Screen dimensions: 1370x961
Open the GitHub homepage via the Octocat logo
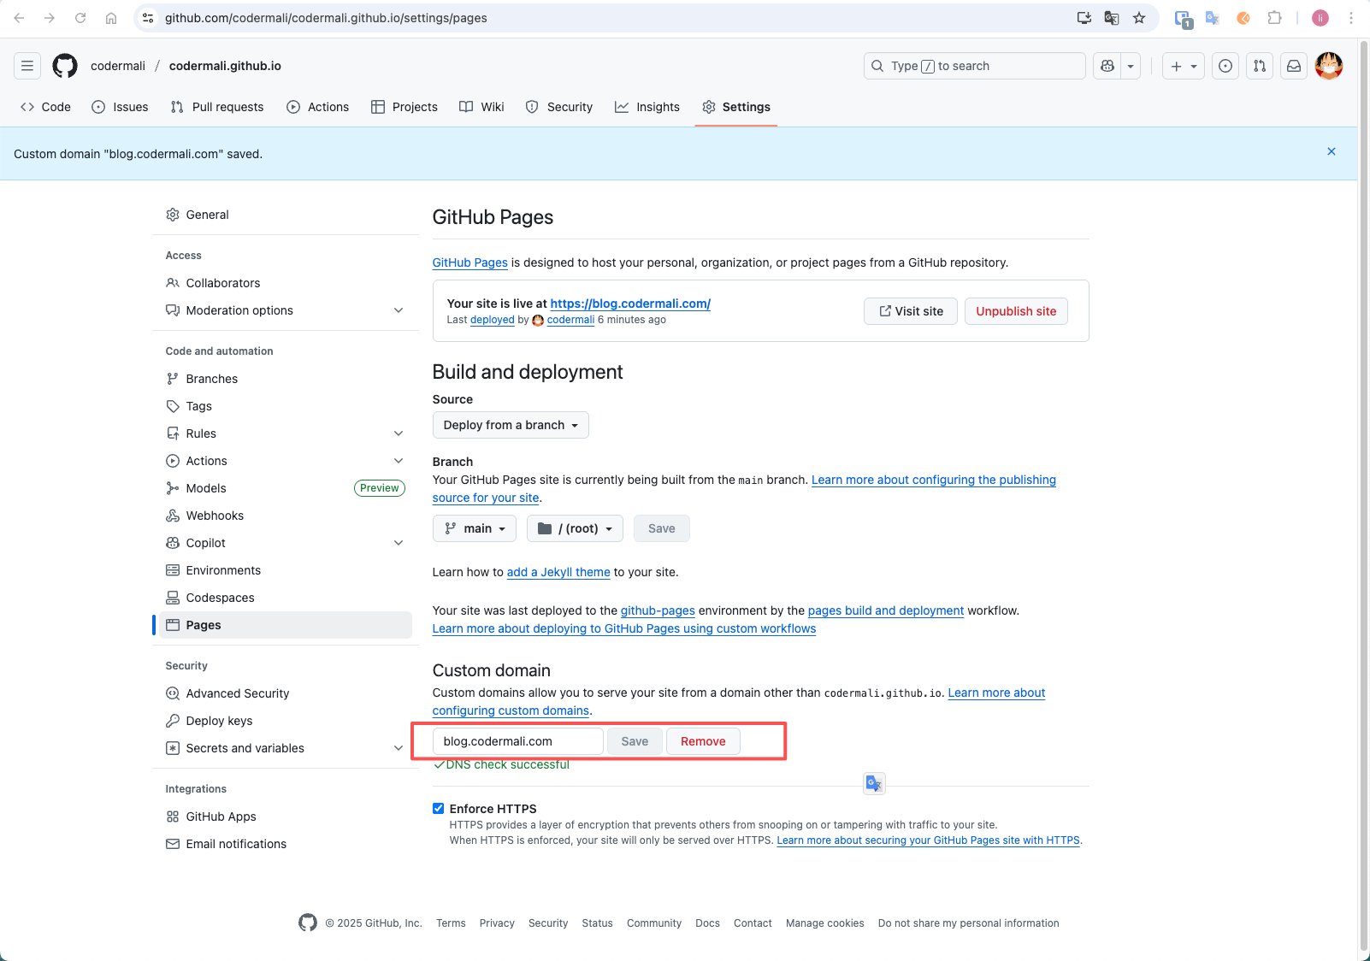click(x=65, y=66)
